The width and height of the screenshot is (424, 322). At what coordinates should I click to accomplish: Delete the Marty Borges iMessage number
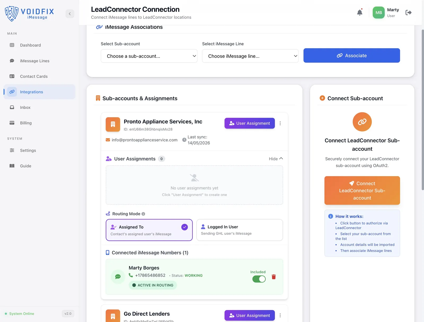click(274, 277)
